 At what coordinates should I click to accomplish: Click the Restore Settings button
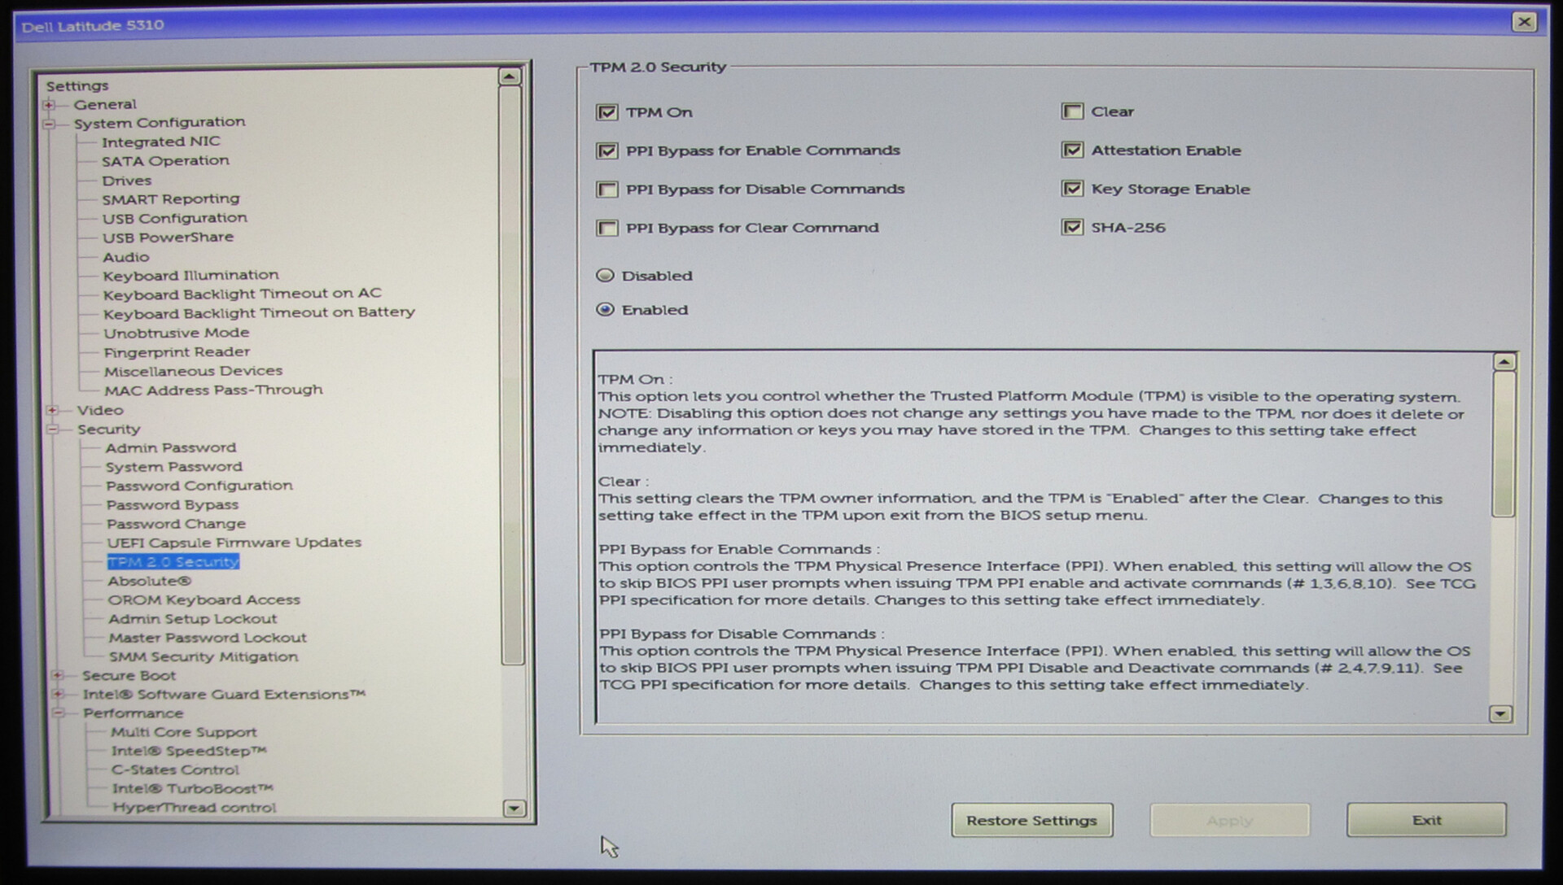click(x=1031, y=821)
